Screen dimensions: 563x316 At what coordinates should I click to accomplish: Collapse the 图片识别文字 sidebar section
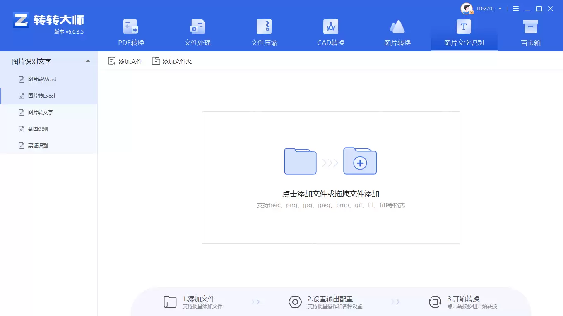click(88, 60)
